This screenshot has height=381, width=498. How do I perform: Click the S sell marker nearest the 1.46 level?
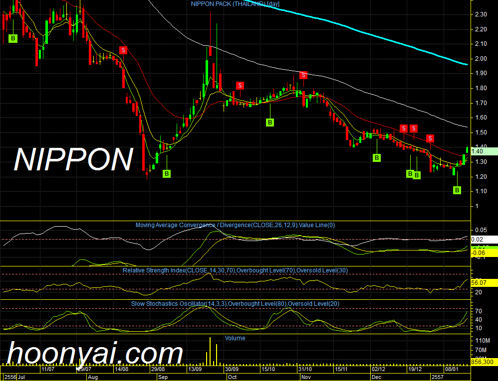coord(430,138)
